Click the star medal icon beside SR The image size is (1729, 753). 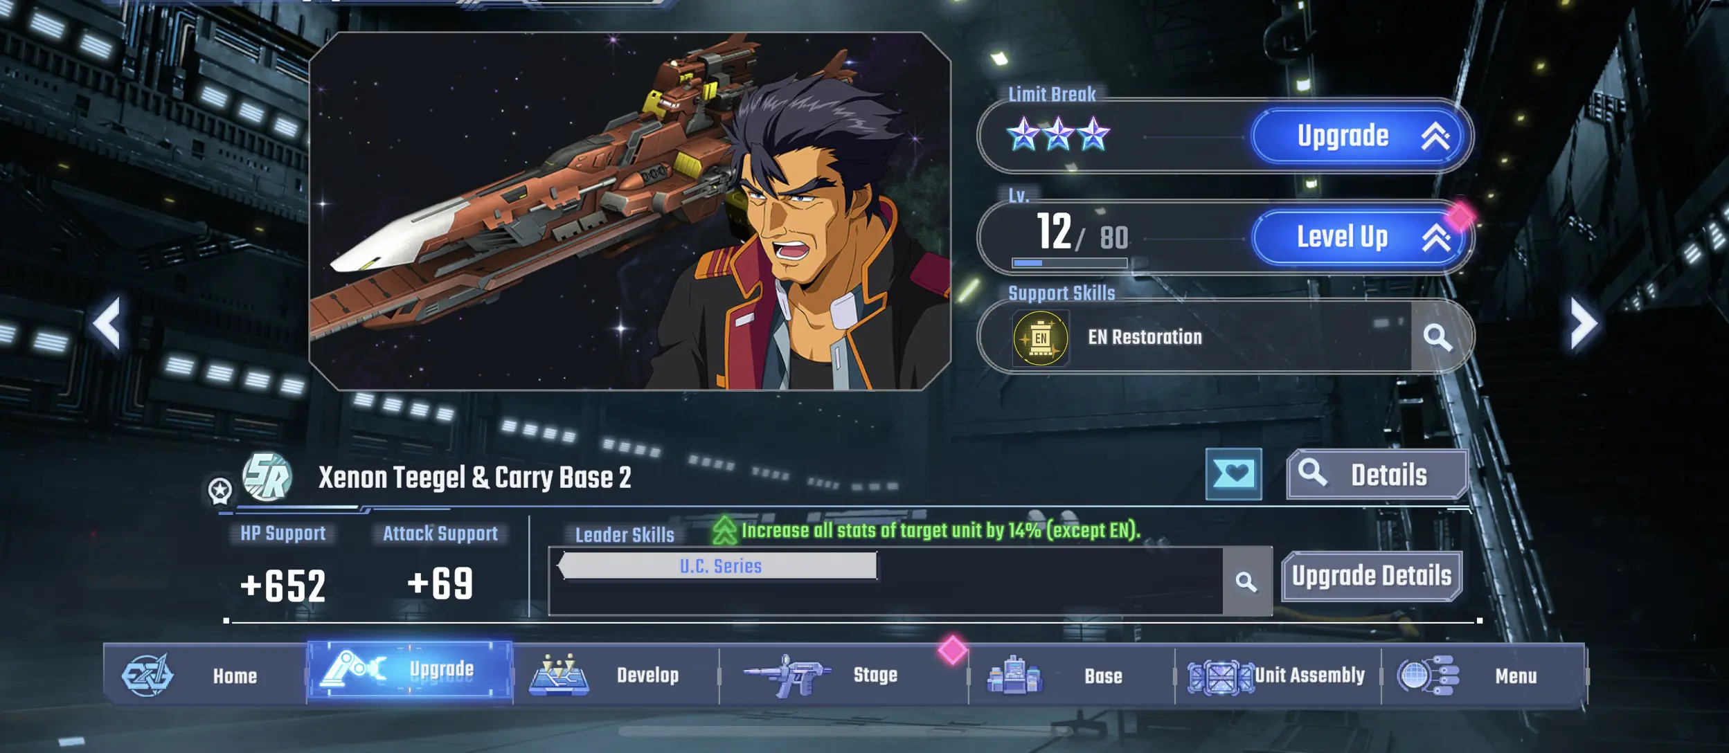click(x=220, y=491)
